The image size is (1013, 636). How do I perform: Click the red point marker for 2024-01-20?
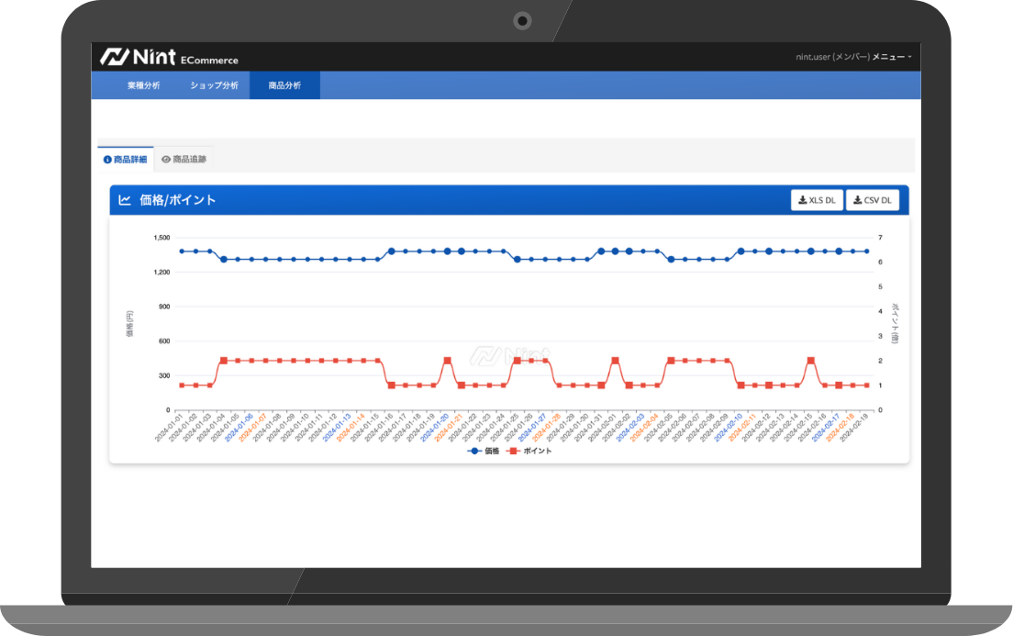coord(447,361)
